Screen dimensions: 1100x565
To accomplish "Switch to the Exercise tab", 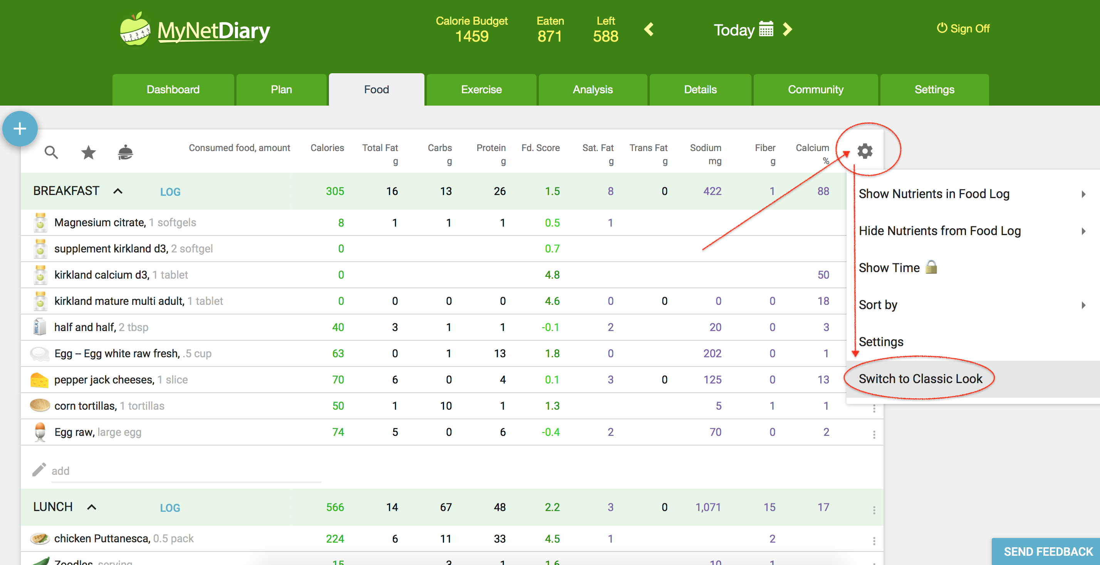I will [x=481, y=90].
